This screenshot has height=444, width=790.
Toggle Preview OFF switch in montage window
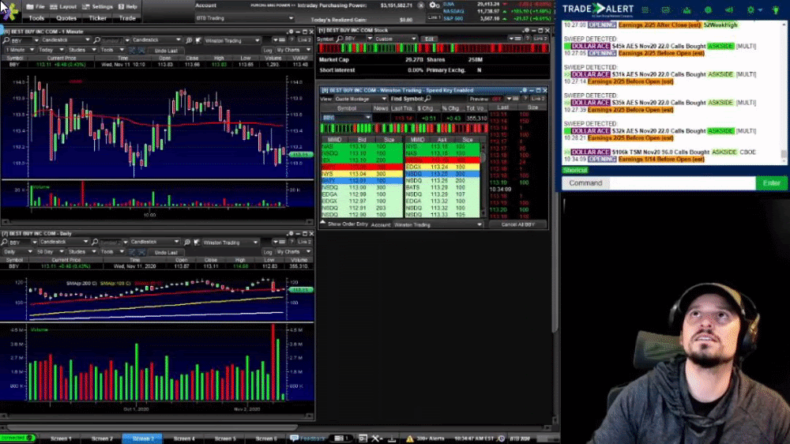coord(496,99)
